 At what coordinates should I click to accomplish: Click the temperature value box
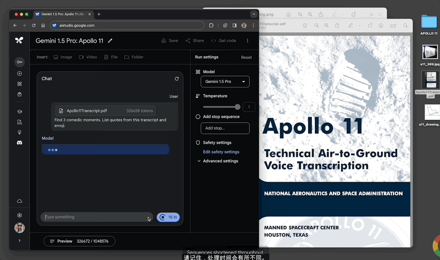pos(249,107)
